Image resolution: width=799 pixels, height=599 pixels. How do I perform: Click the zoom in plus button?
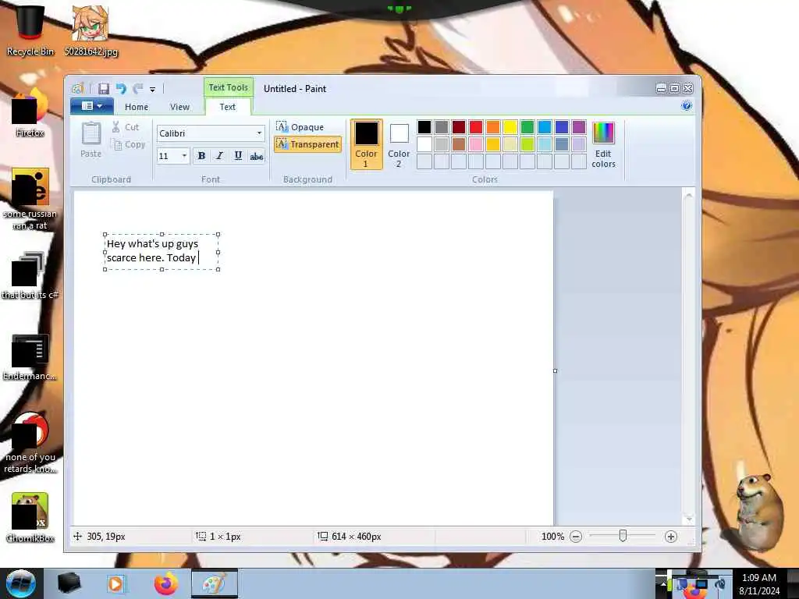671,537
